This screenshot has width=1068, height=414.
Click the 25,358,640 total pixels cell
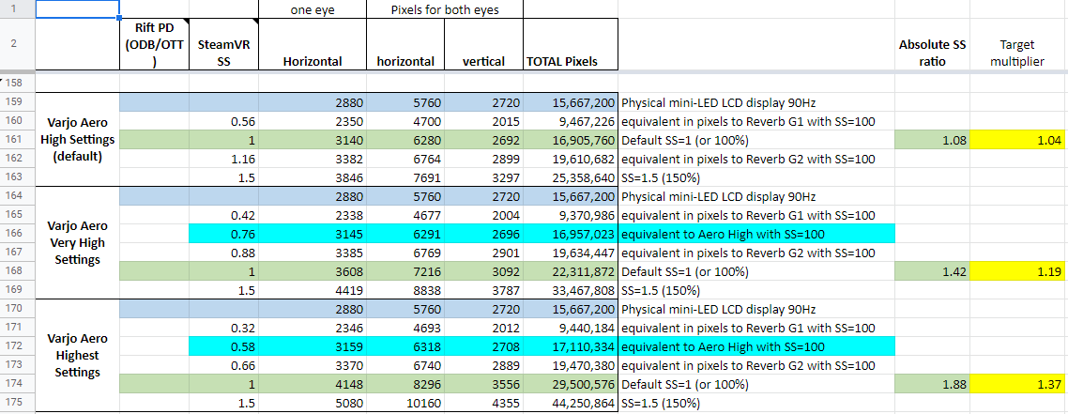coord(570,178)
